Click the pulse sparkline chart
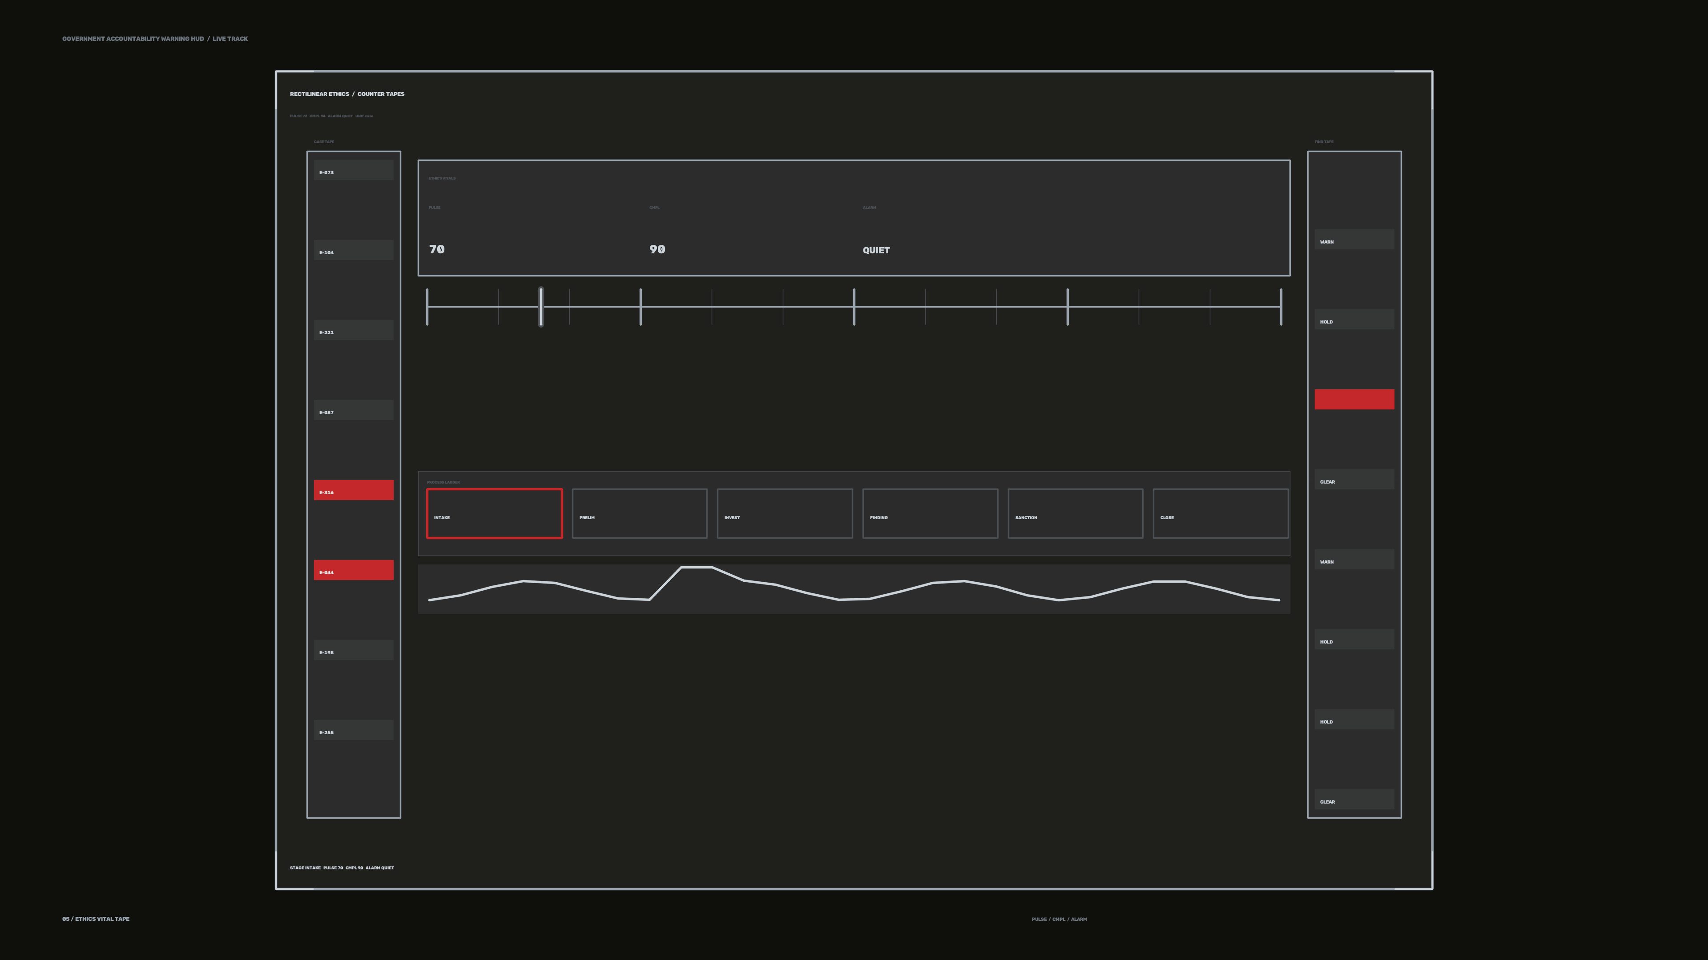Screen dimensions: 1708x960 pyautogui.click(x=854, y=589)
